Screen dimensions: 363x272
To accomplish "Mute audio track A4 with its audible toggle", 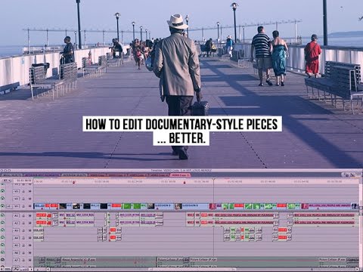I will (x=3, y=237).
